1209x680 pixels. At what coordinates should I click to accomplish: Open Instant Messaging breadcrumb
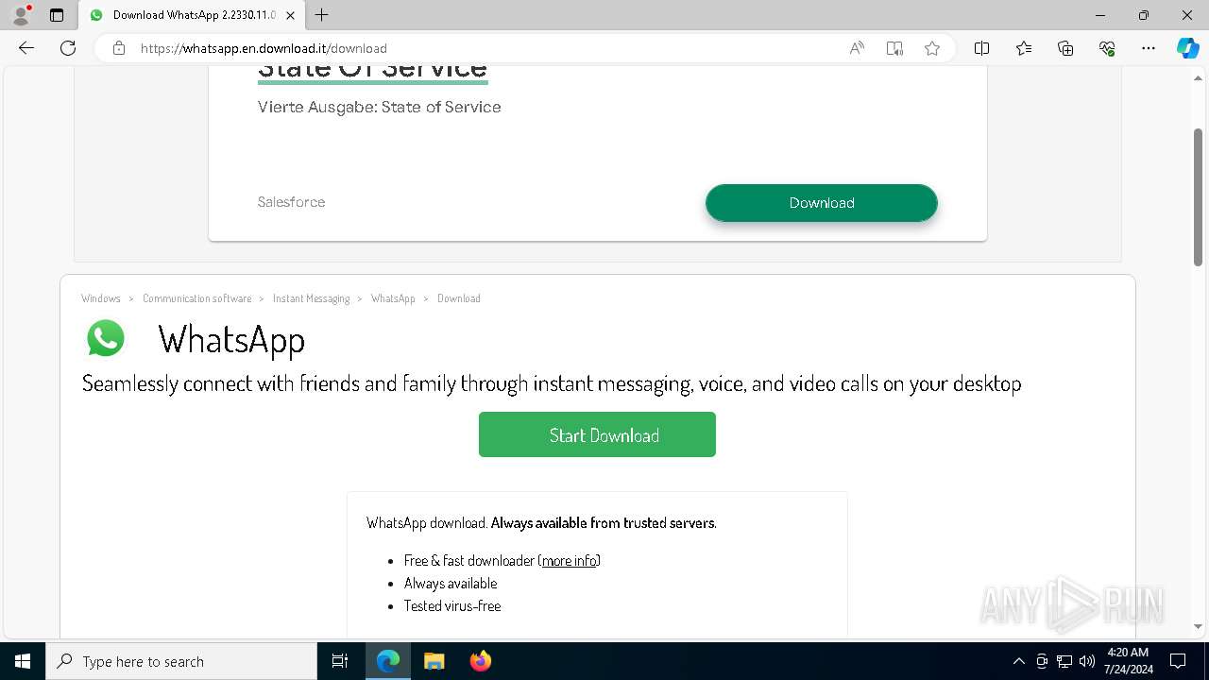311,298
